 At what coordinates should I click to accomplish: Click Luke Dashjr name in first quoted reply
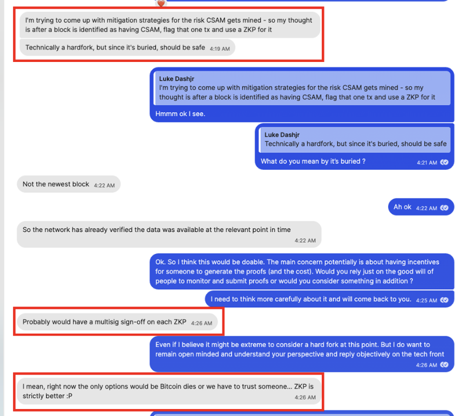[177, 79]
